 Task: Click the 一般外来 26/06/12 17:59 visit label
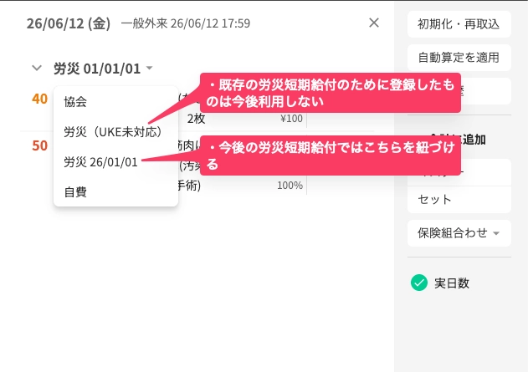[x=186, y=23]
